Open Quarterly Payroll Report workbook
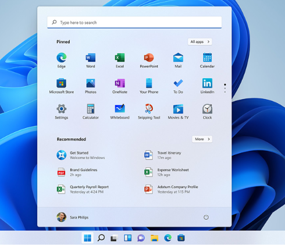Screen dimensions: 285x247 point(83,189)
